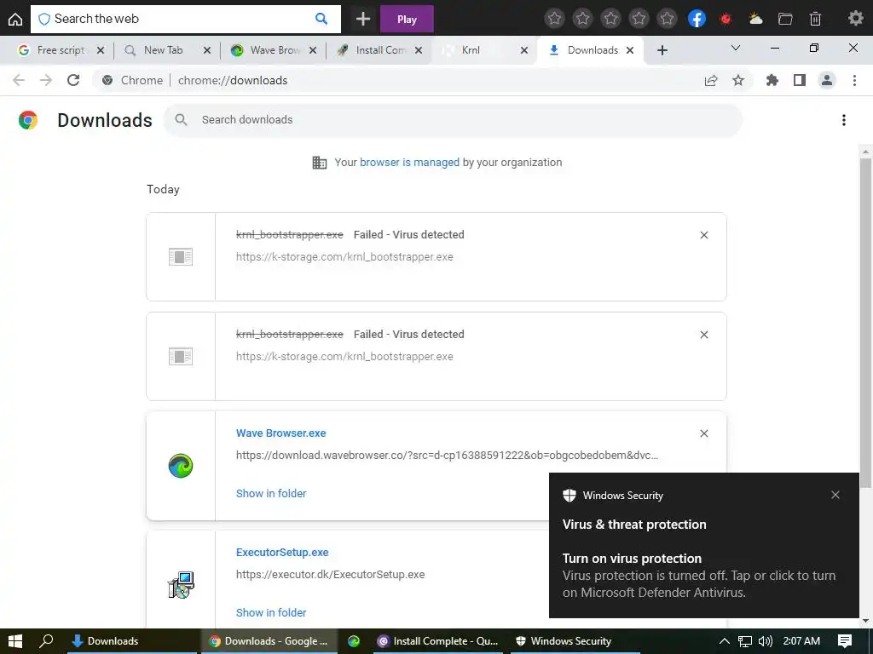This screenshot has width=873, height=654.
Task: Open Windows Security taskbar window
Action: tap(575, 641)
